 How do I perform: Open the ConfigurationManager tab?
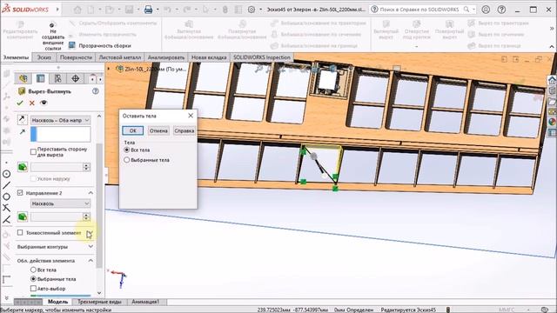pyautogui.click(x=58, y=78)
